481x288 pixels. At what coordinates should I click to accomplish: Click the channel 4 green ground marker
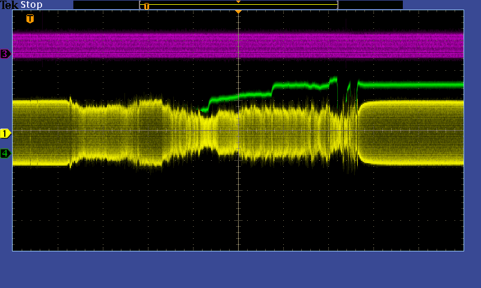point(5,154)
